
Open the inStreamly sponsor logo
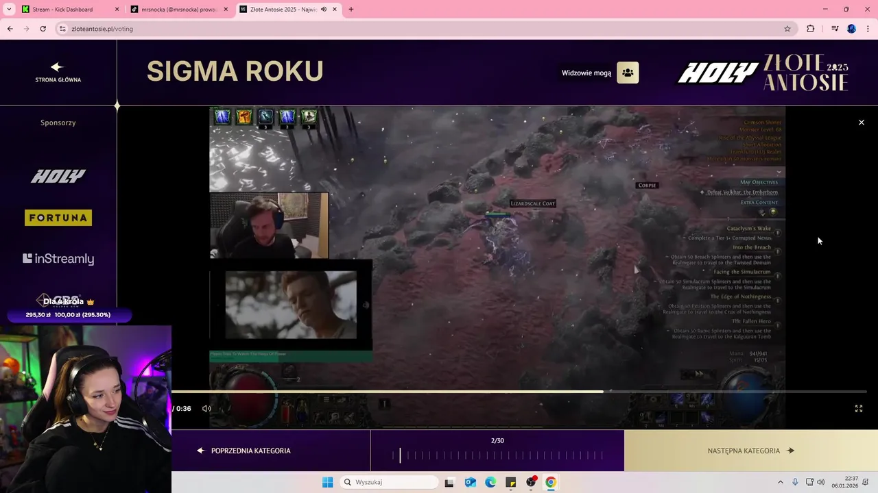tap(58, 259)
